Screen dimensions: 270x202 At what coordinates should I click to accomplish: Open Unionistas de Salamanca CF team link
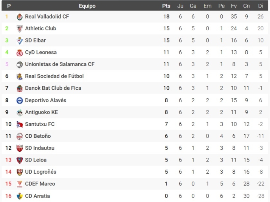(x=60, y=64)
